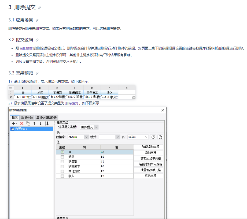Click the add submit item plus icon

pos(14,124)
